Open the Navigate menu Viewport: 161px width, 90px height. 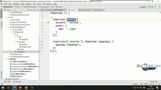[x=16, y=4]
